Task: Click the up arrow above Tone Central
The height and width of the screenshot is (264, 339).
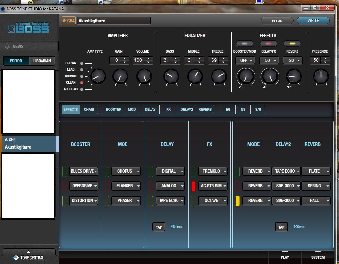Action: pyautogui.click(x=28, y=252)
